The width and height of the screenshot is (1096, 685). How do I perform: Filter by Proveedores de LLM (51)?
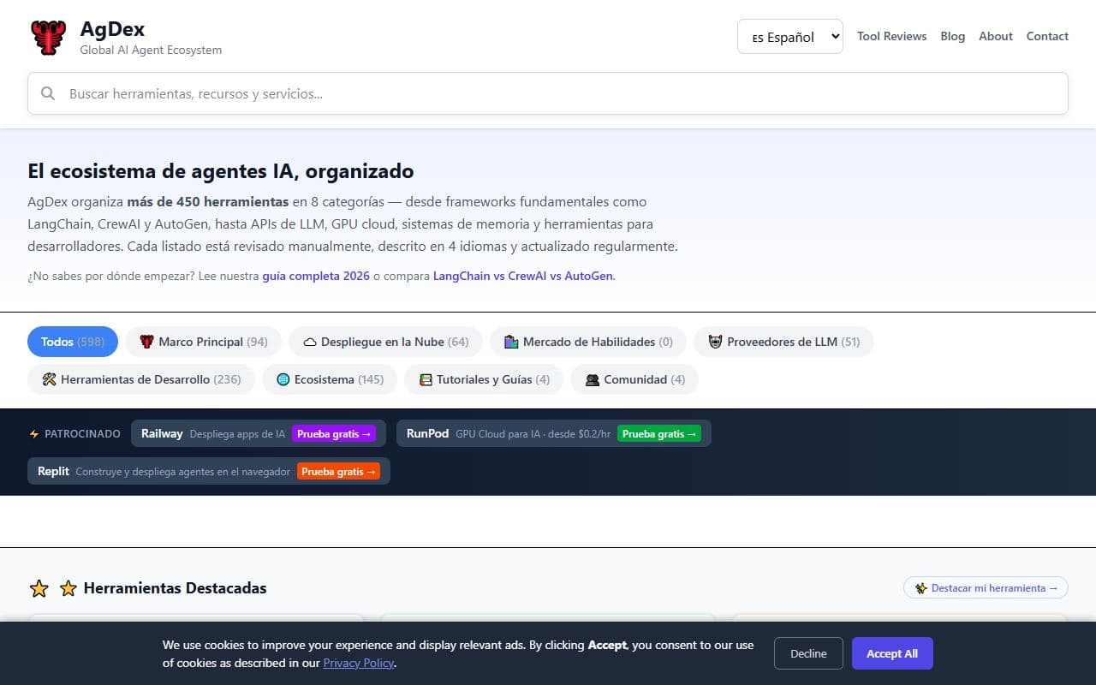click(x=783, y=342)
